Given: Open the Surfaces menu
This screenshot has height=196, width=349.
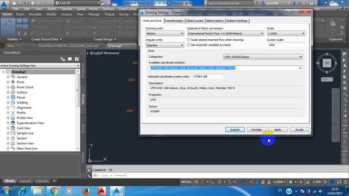Looking at the screenshot, I should point(108,9).
